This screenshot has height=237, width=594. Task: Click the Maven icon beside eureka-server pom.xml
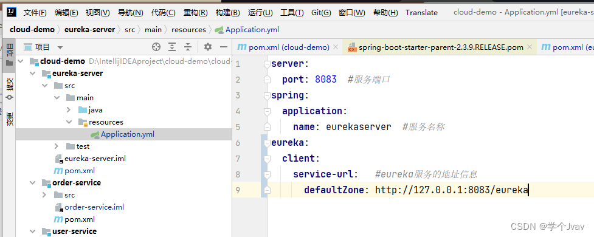point(58,171)
